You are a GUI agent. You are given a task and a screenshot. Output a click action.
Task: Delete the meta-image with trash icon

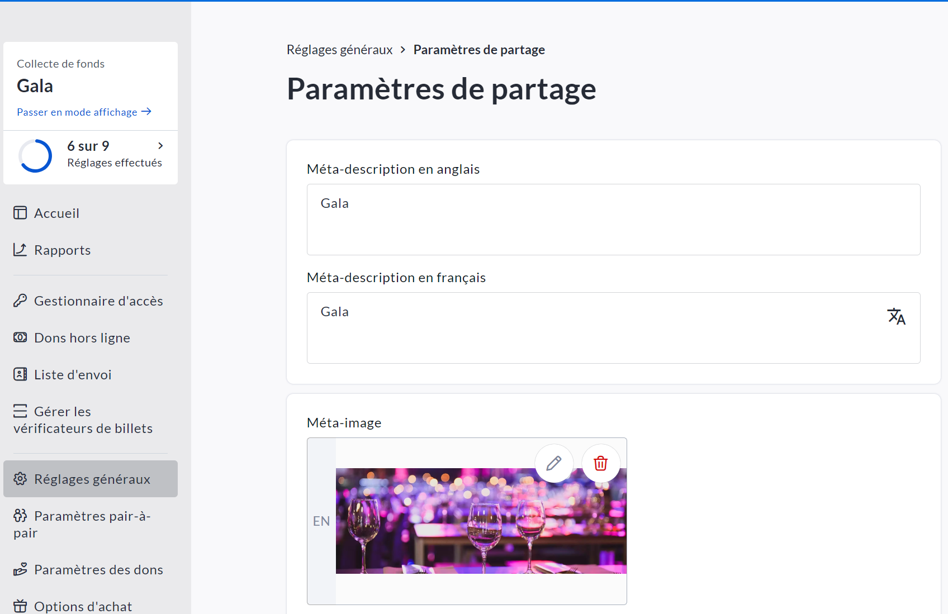(x=601, y=463)
